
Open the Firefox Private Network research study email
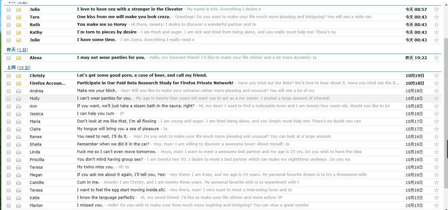pyautogui.click(x=155, y=83)
